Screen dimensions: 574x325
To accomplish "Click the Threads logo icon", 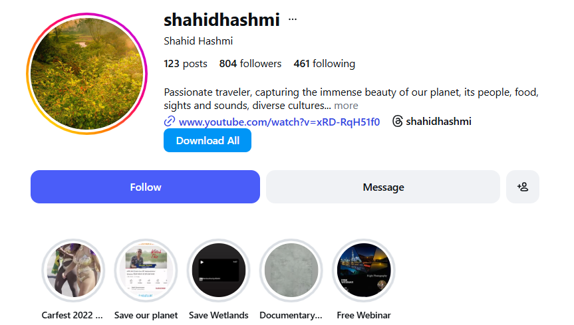I will pyautogui.click(x=398, y=121).
